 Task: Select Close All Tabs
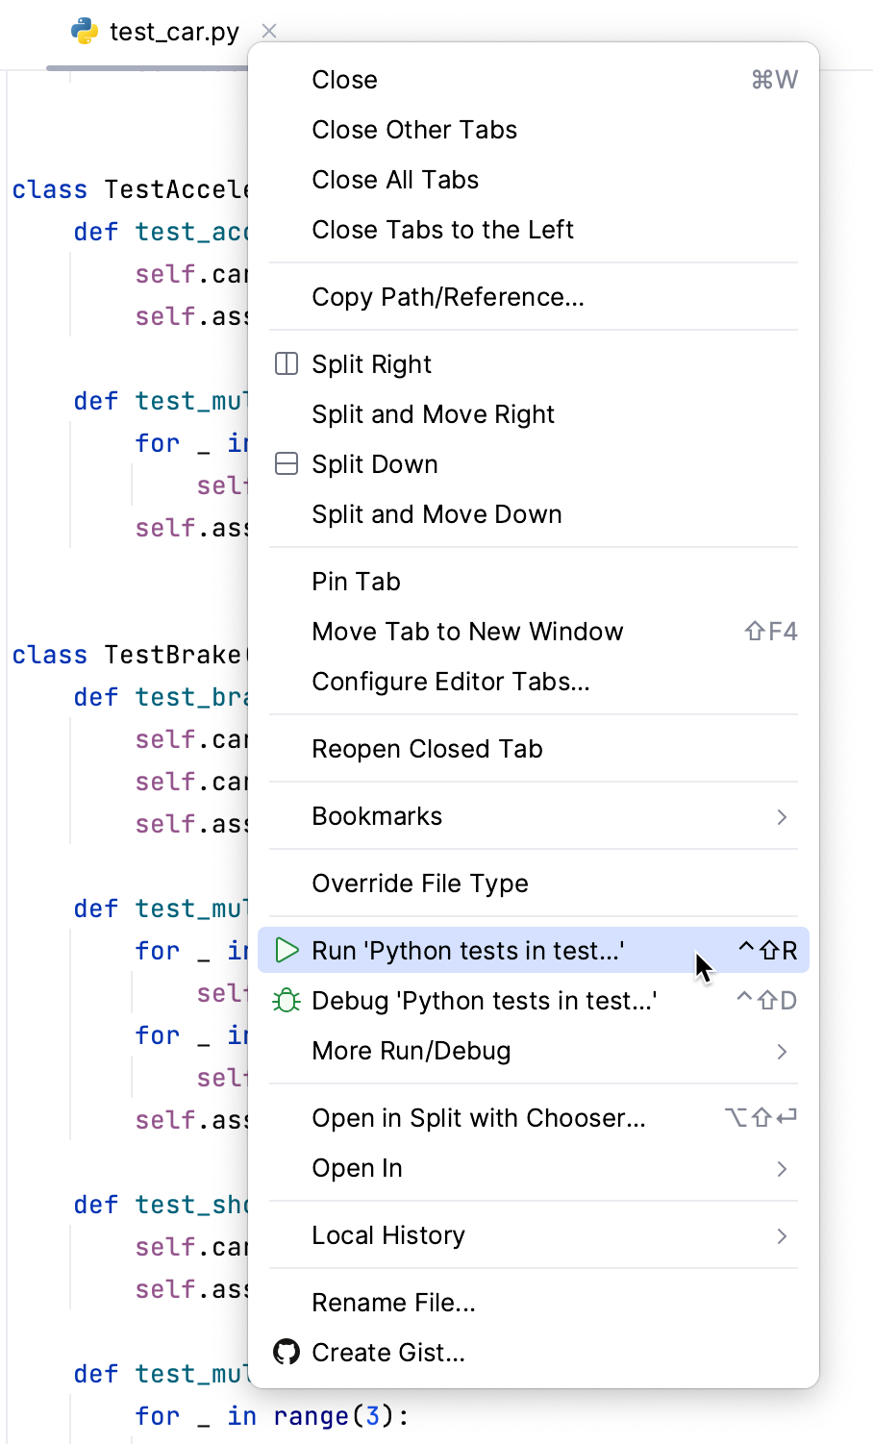pyautogui.click(x=394, y=179)
